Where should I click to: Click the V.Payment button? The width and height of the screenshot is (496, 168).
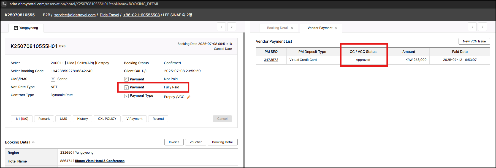[134, 119]
